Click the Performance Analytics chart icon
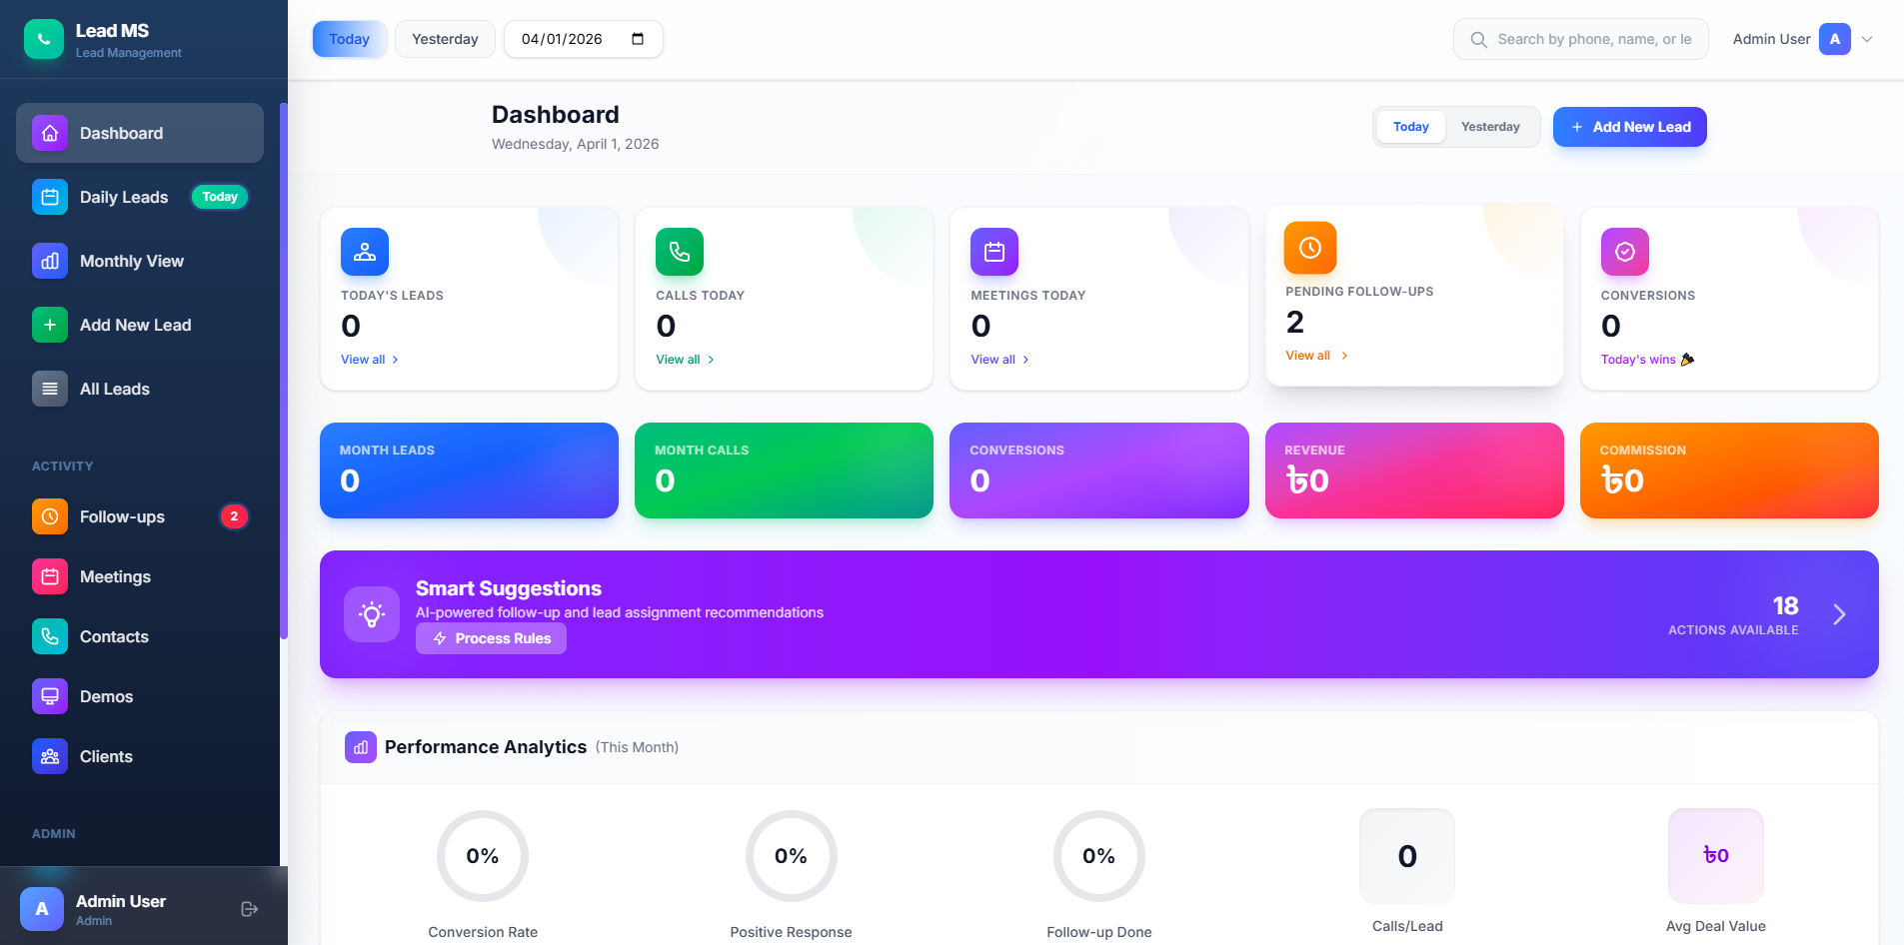This screenshot has width=1904, height=945. [x=361, y=747]
